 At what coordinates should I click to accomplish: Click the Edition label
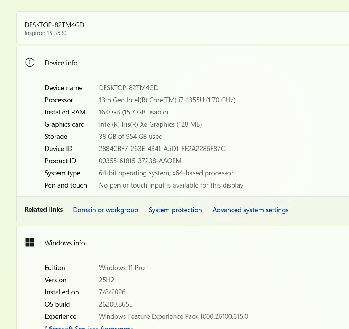click(55, 268)
